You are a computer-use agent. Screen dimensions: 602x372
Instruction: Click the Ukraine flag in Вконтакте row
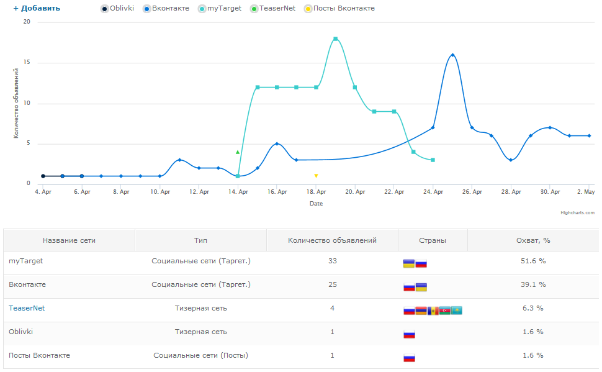coord(421,287)
